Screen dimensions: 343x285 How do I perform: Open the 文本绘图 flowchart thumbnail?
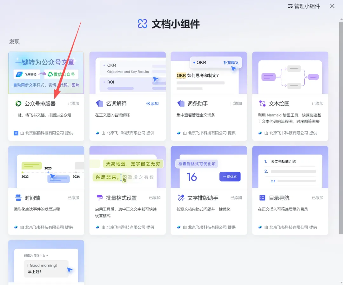pyautogui.click(x=290, y=73)
